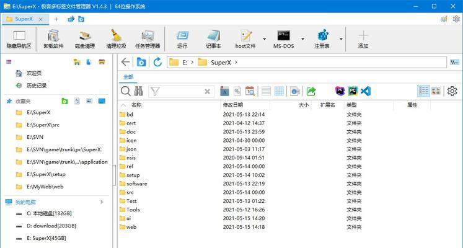Viewport: 463px width, 248px height.
Task: Open 任务管理器 task manager
Action: coord(148,39)
